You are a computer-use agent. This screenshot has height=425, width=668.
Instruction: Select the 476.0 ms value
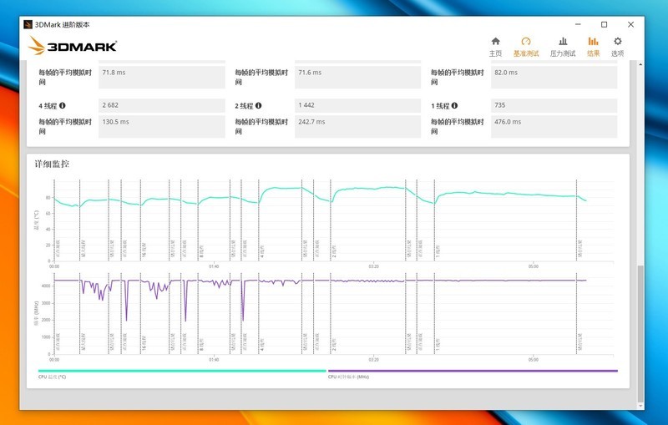coord(554,126)
